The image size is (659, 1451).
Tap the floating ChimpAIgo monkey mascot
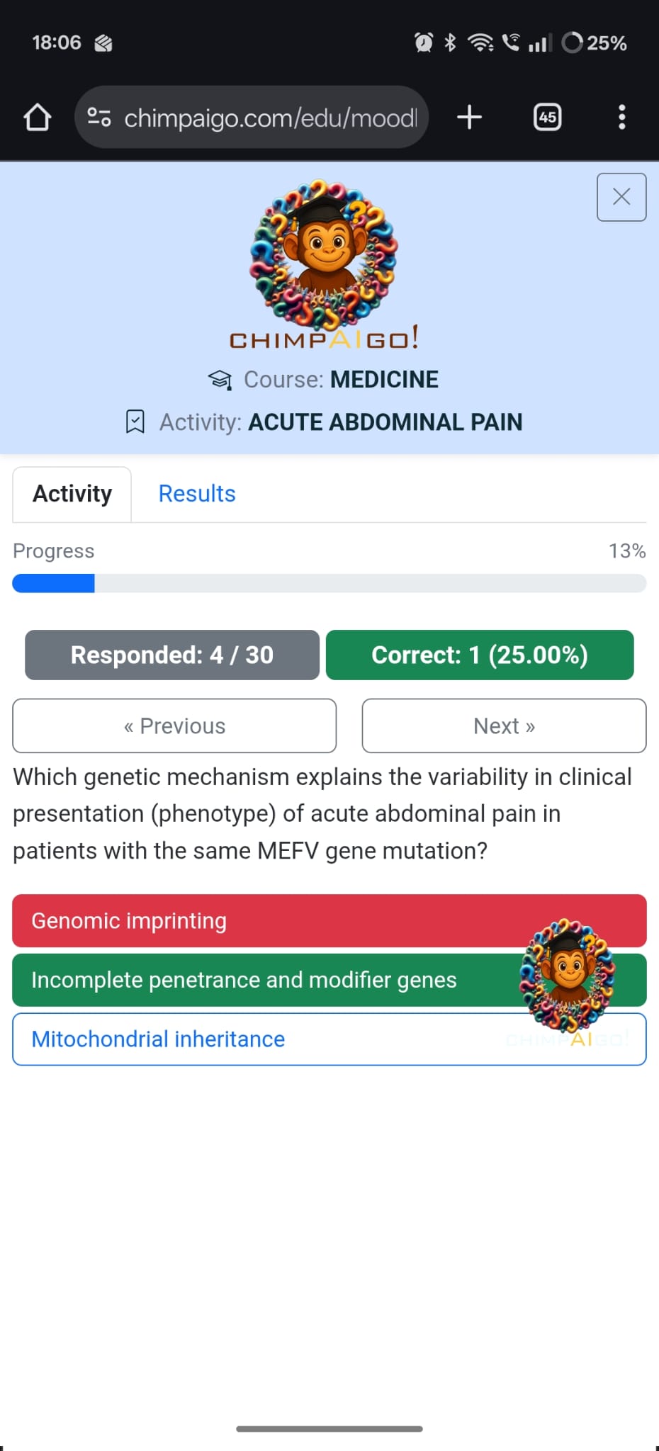567,974
